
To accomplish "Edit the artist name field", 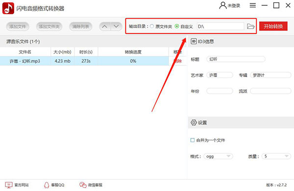I will click(220, 75).
